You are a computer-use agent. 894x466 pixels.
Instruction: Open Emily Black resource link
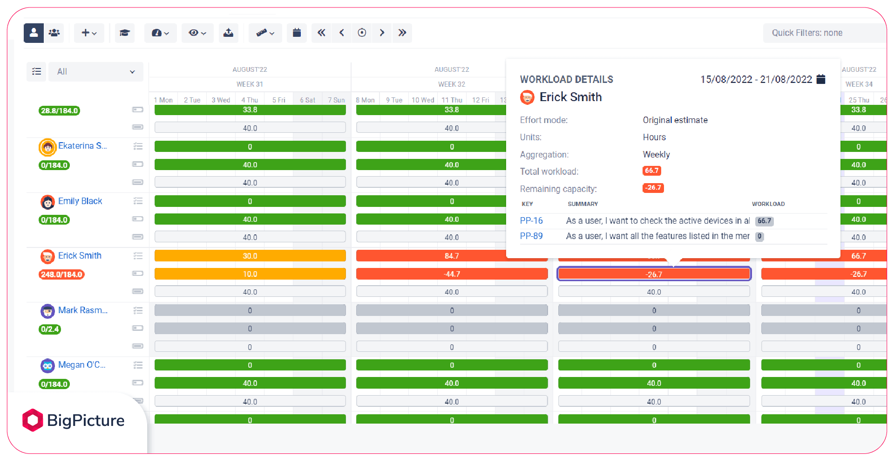coord(80,201)
